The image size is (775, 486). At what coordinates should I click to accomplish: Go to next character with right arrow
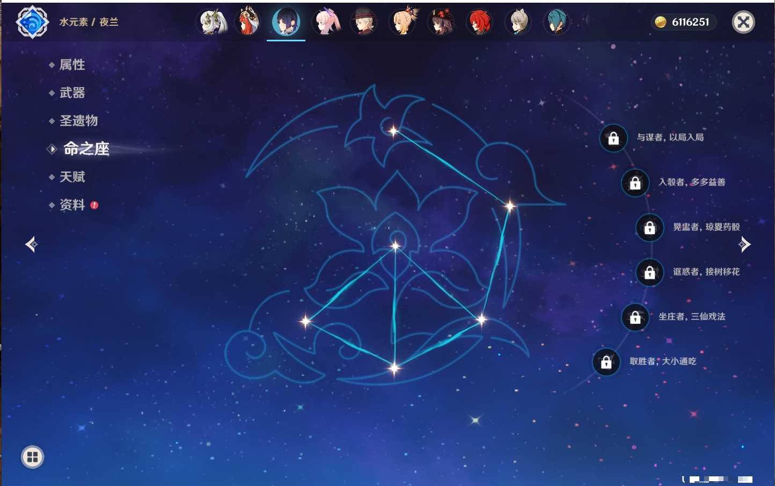pos(744,244)
